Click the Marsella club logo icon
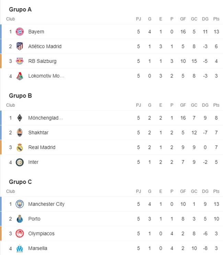The height and width of the screenshot is (255, 223). point(20,248)
